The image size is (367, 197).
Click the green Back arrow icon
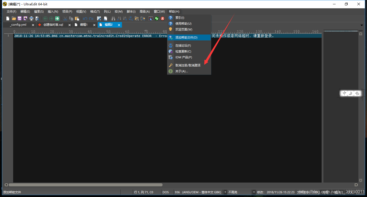pos(45,18)
